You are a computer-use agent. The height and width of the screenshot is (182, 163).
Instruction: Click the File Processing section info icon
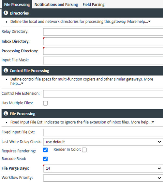(6, 113)
